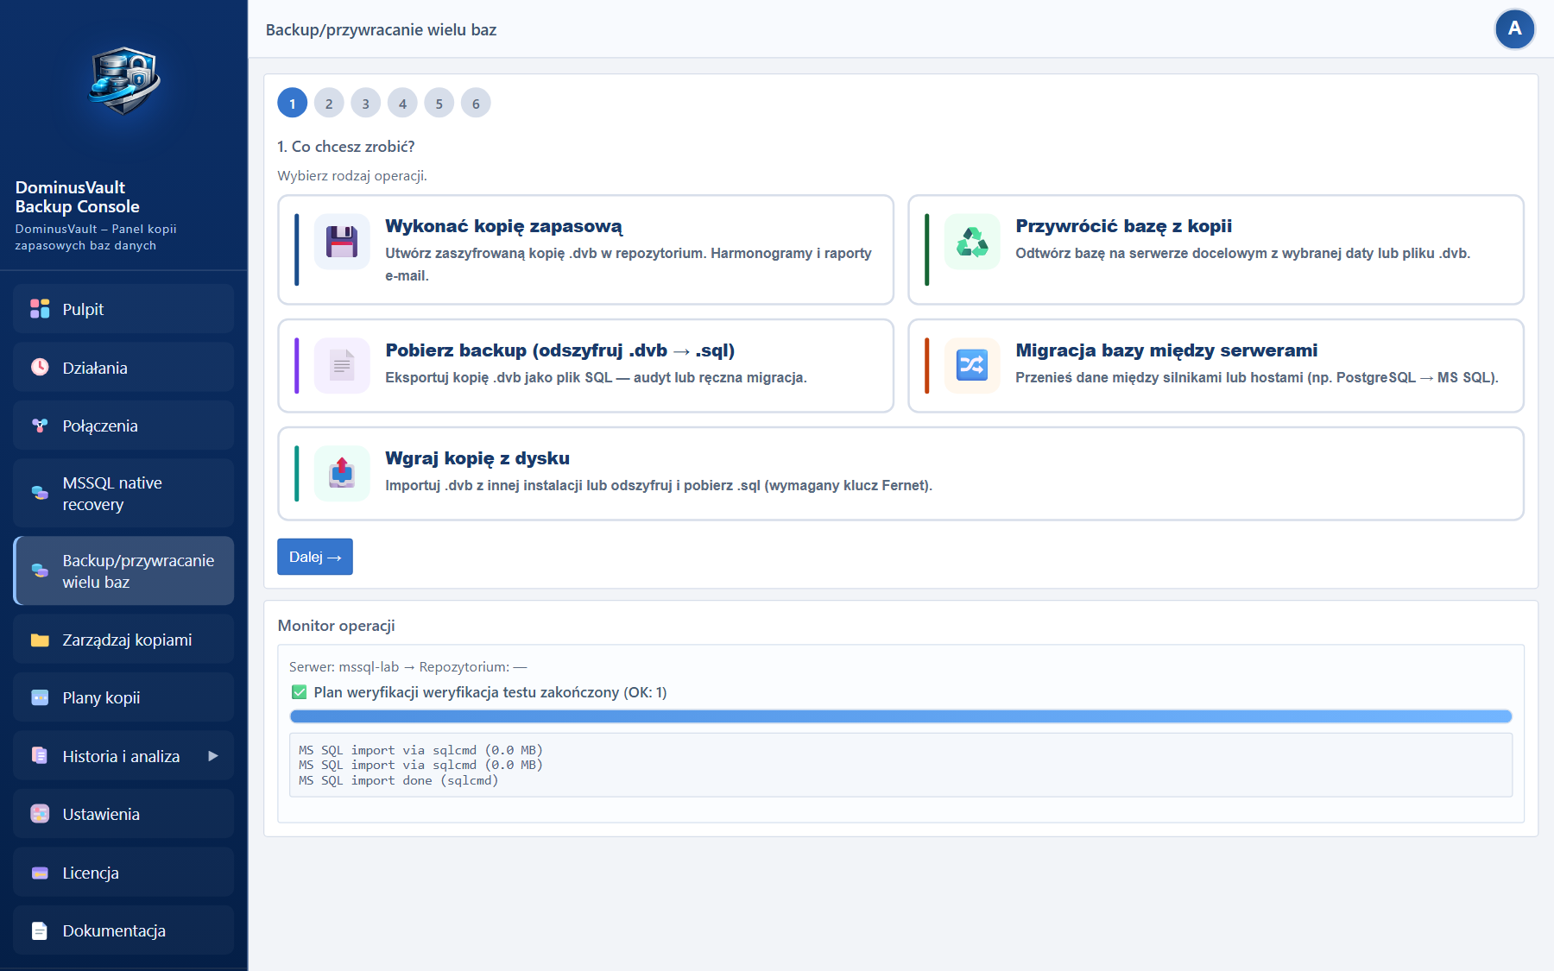Click the floppy disk backup icon
Image resolution: width=1554 pixels, height=971 pixels.
(x=342, y=242)
